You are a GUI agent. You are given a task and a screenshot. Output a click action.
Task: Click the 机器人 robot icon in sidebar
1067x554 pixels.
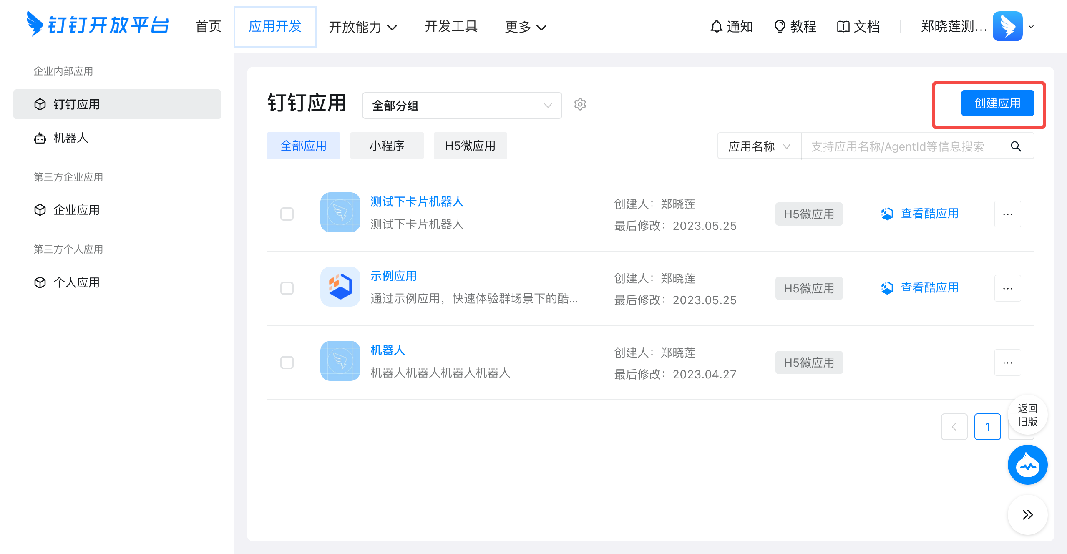40,138
